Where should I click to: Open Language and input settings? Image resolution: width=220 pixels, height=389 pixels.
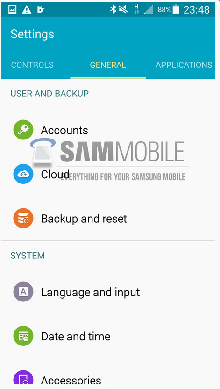(108, 292)
